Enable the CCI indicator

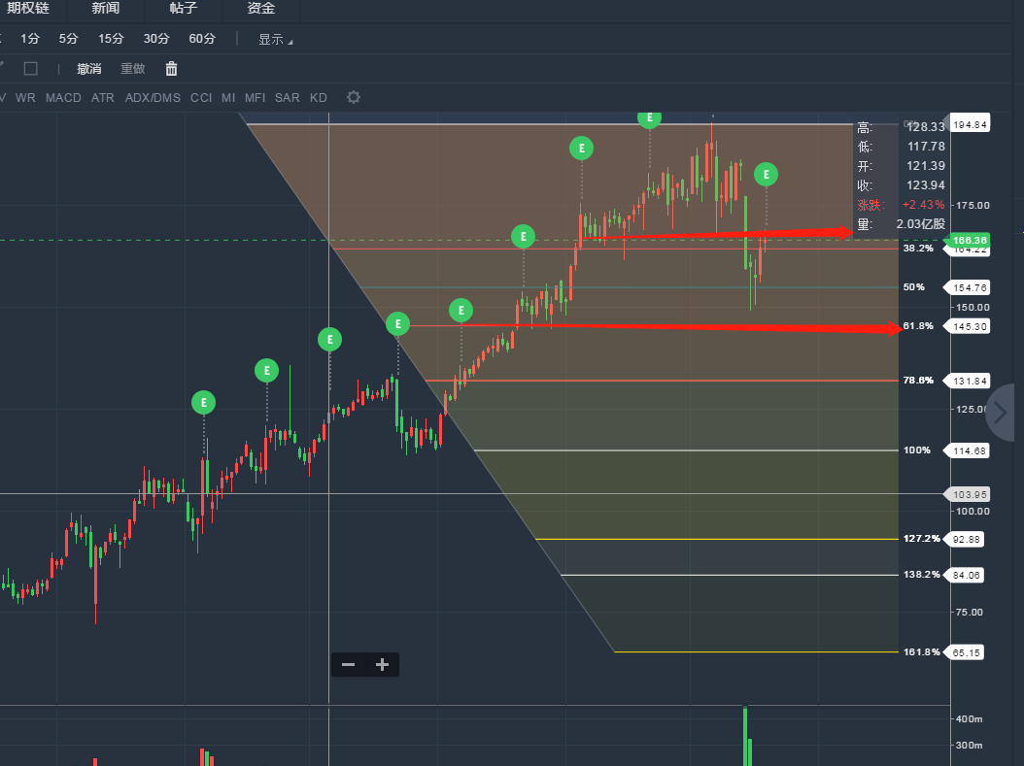pos(201,98)
